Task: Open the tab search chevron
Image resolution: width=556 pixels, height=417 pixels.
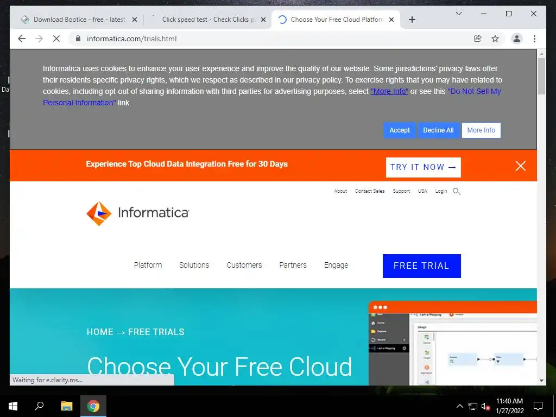Action: tap(458, 14)
